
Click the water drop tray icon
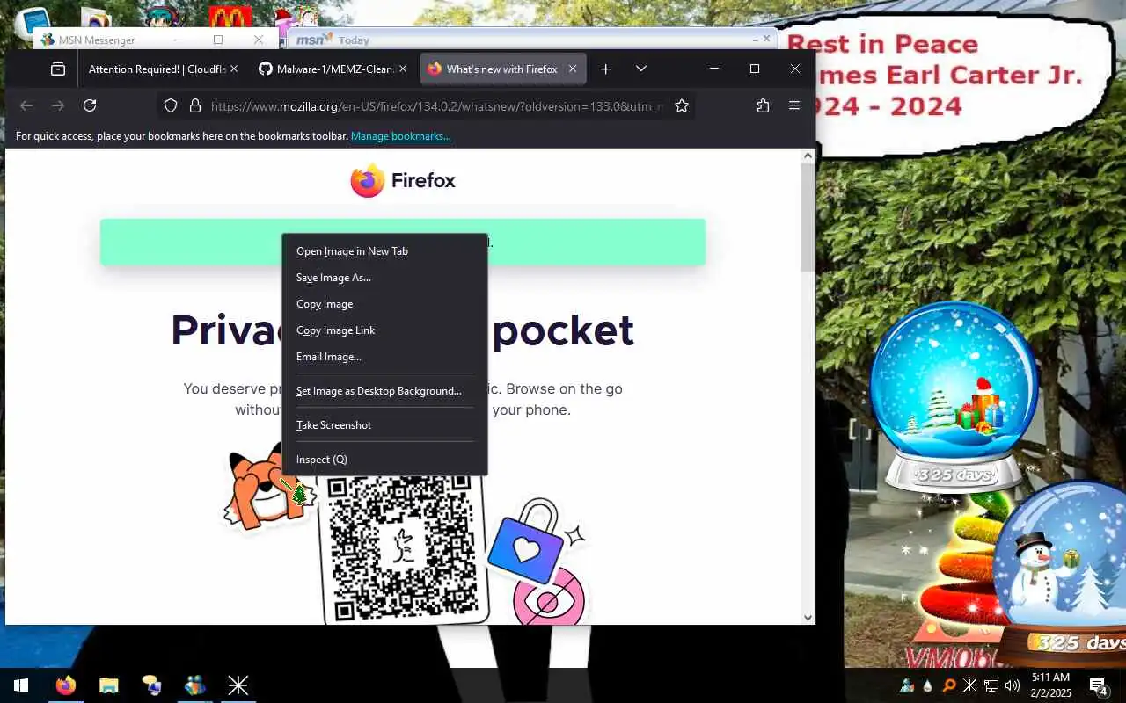pyautogui.click(x=928, y=685)
